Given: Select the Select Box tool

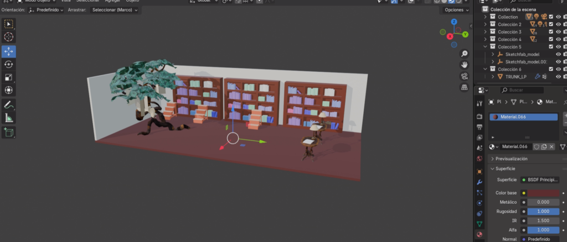Looking at the screenshot, I should 9,24.
